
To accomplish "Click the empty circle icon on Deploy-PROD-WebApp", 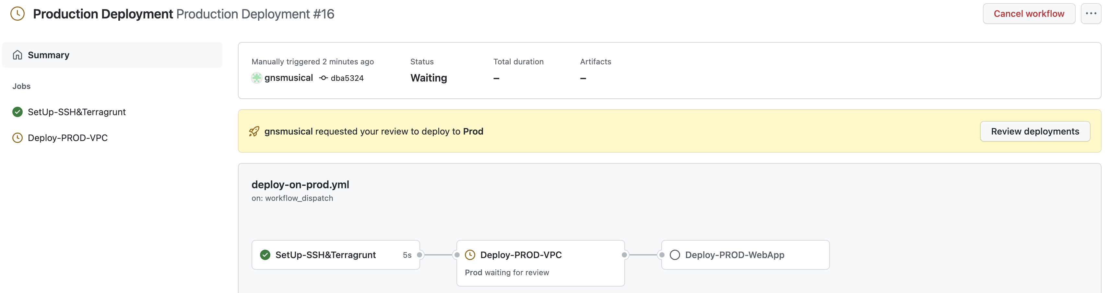I will (675, 255).
